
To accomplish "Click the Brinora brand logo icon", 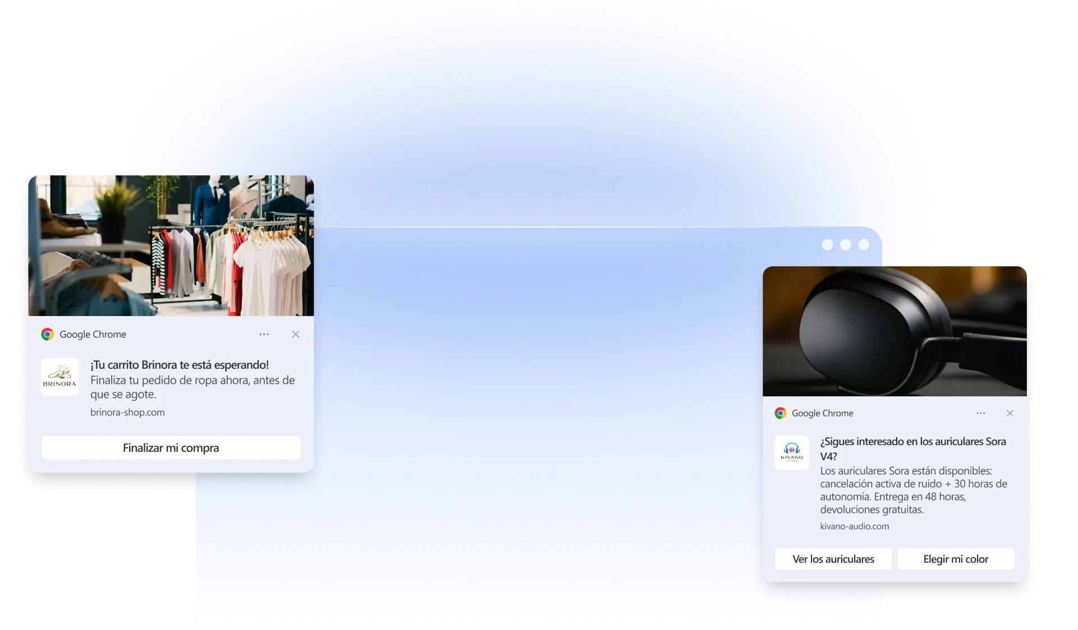I will [59, 377].
